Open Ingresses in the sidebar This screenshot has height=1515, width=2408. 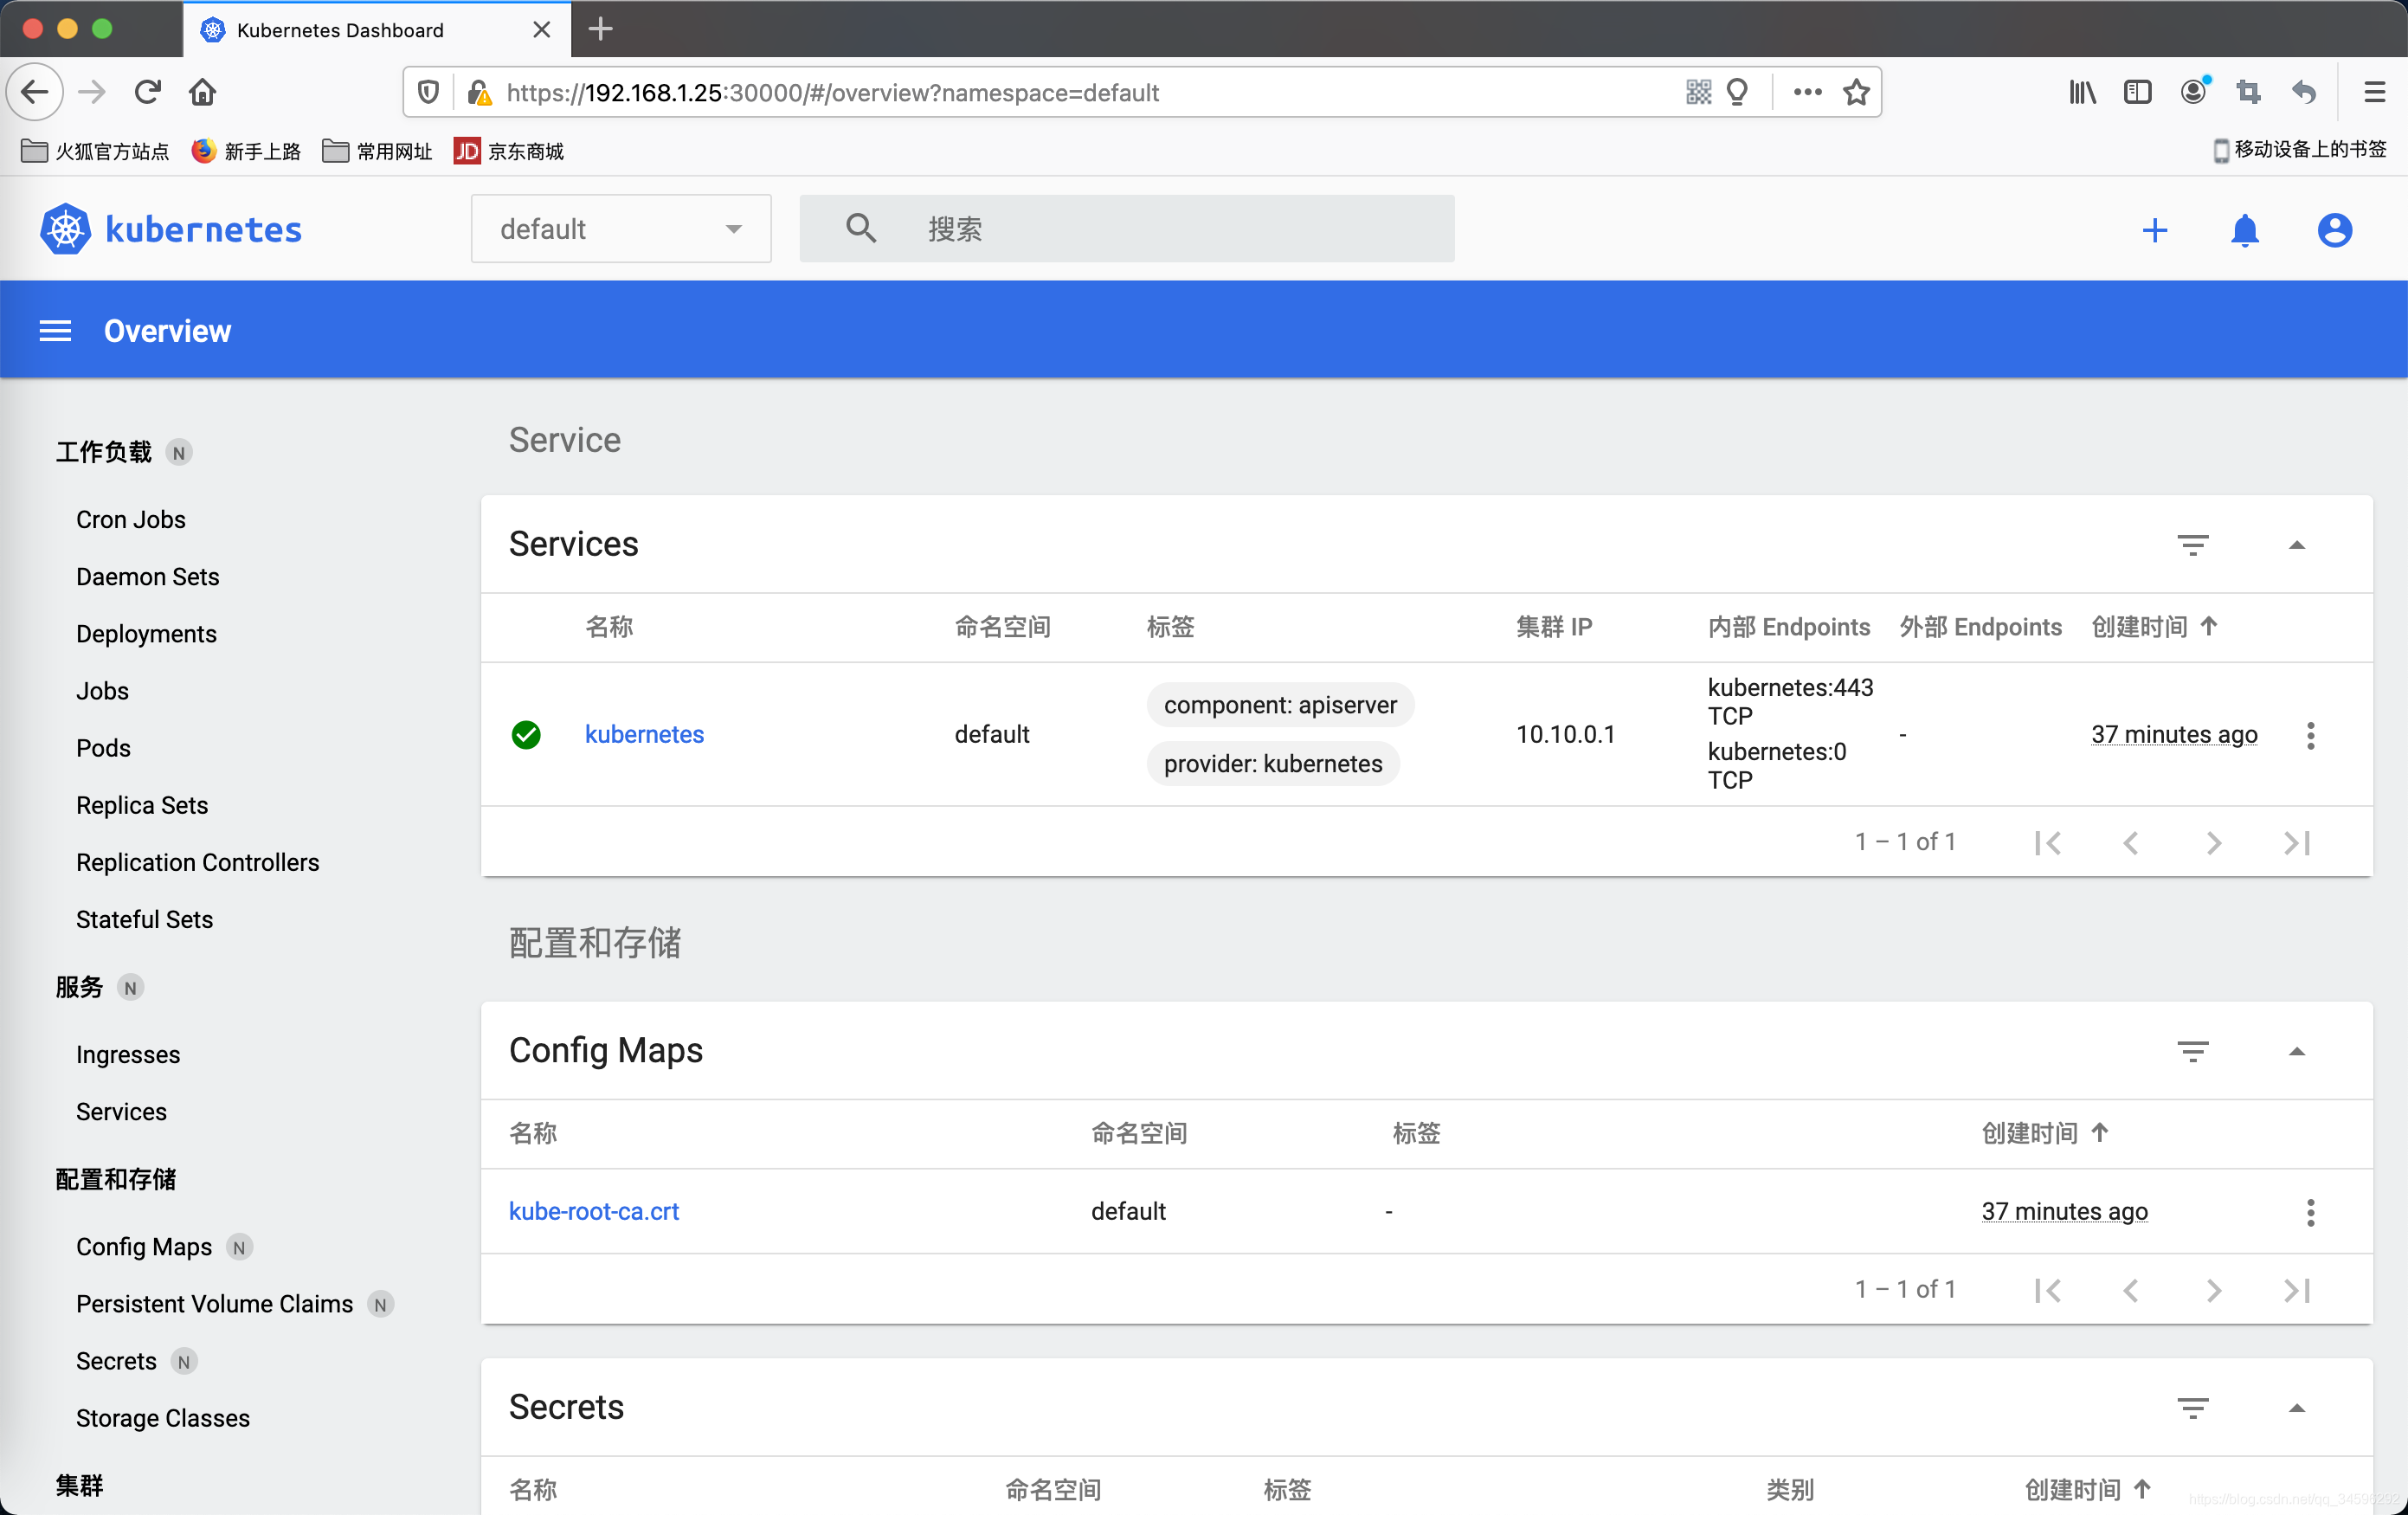128,1055
